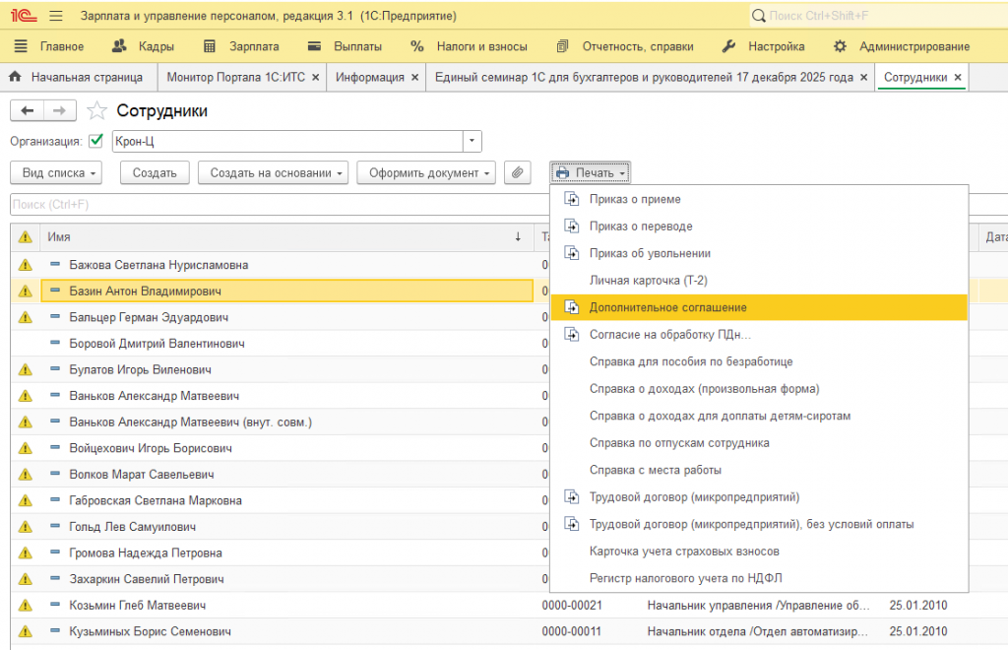Screen dimensions: 1008x650
Task: Click the paperclip attachments icon
Action: 518,172
